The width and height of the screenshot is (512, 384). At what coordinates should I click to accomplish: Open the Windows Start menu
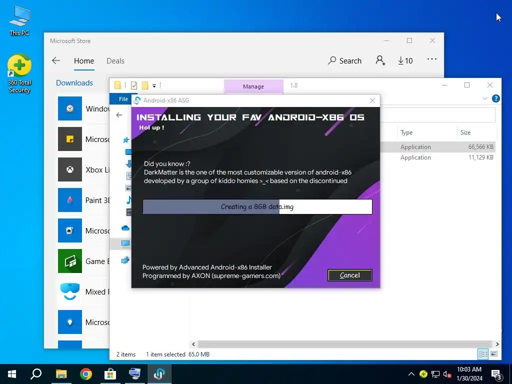pos(12,374)
